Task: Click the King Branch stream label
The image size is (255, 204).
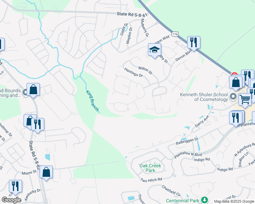Action: [x=92, y=101]
